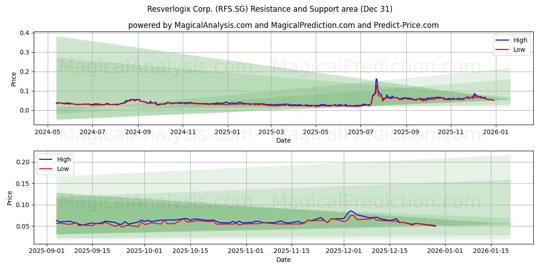This screenshot has height=270, width=540.
Task: Click the '2025-10-01' bottom axis label
Action: (x=144, y=251)
